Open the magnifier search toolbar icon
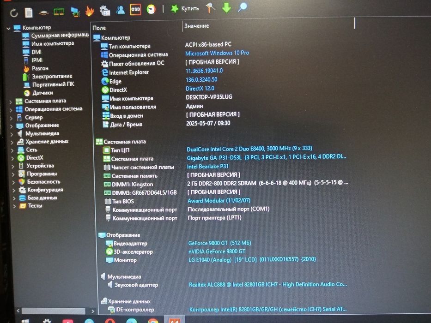The image size is (431, 323). [x=242, y=7]
